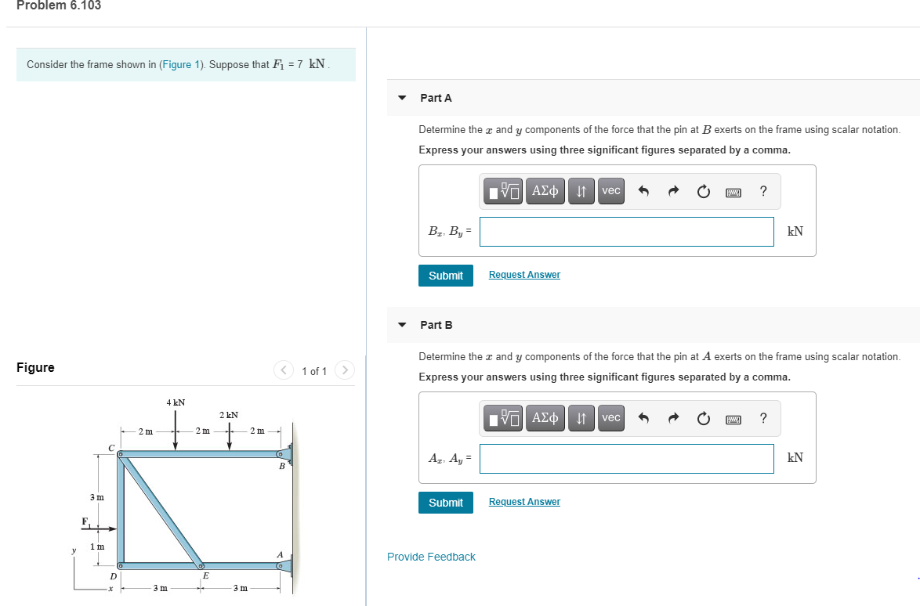The image size is (920, 606).
Task: Click the vec notation button in Part A
Action: [610, 190]
